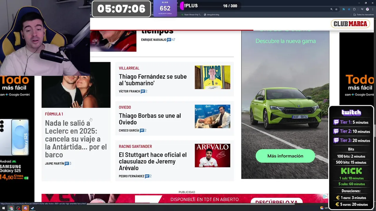Open comments icon next to Jaime Martín
This screenshot has width=376, height=211.
(x=67, y=164)
